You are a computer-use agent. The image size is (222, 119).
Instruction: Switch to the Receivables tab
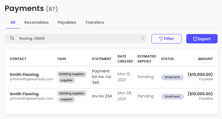[x=36, y=22]
